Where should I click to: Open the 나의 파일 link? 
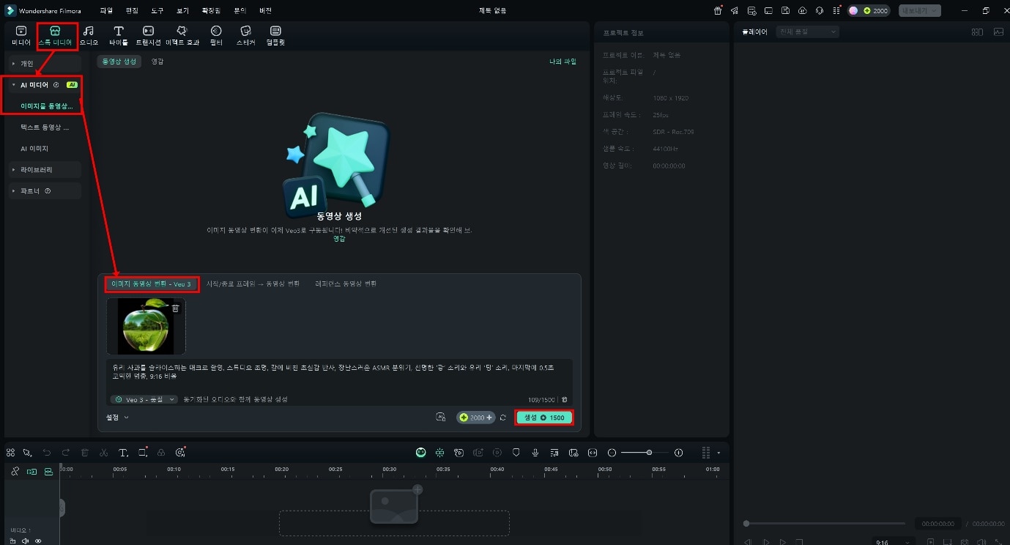[562, 62]
